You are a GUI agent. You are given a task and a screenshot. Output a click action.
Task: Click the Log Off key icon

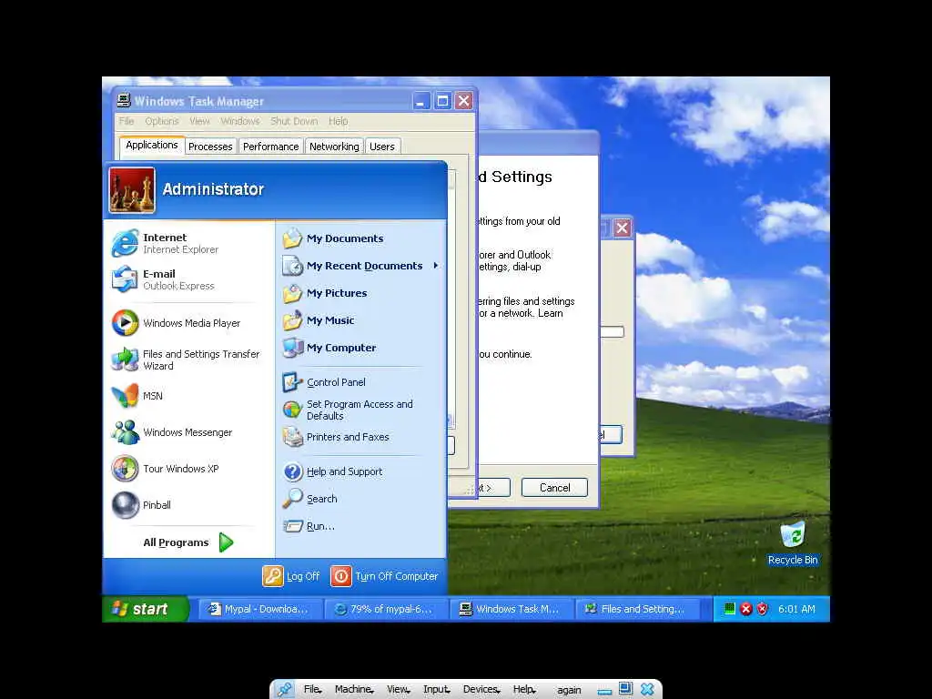pyautogui.click(x=273, y=576)
